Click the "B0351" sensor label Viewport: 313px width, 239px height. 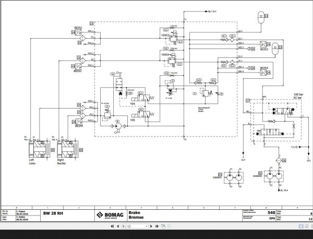tap(78, 28)
